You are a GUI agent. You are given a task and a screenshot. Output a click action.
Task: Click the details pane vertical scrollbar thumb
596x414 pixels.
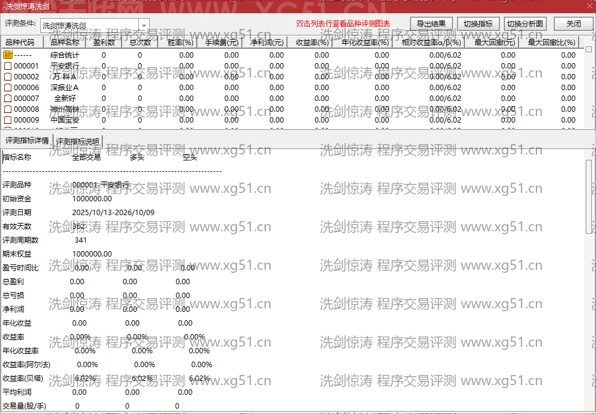(x=589, y=196)
